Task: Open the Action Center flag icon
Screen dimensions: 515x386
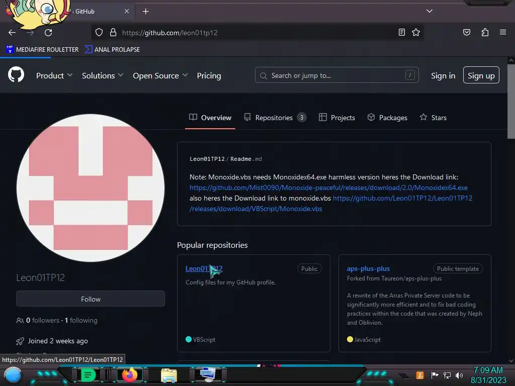Action: tap(435, 375)
